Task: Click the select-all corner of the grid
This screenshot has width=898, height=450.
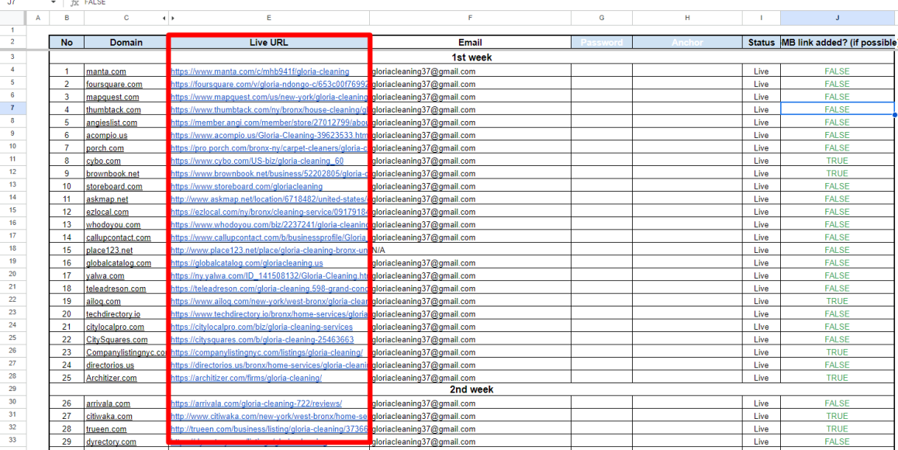Action: 14,19
